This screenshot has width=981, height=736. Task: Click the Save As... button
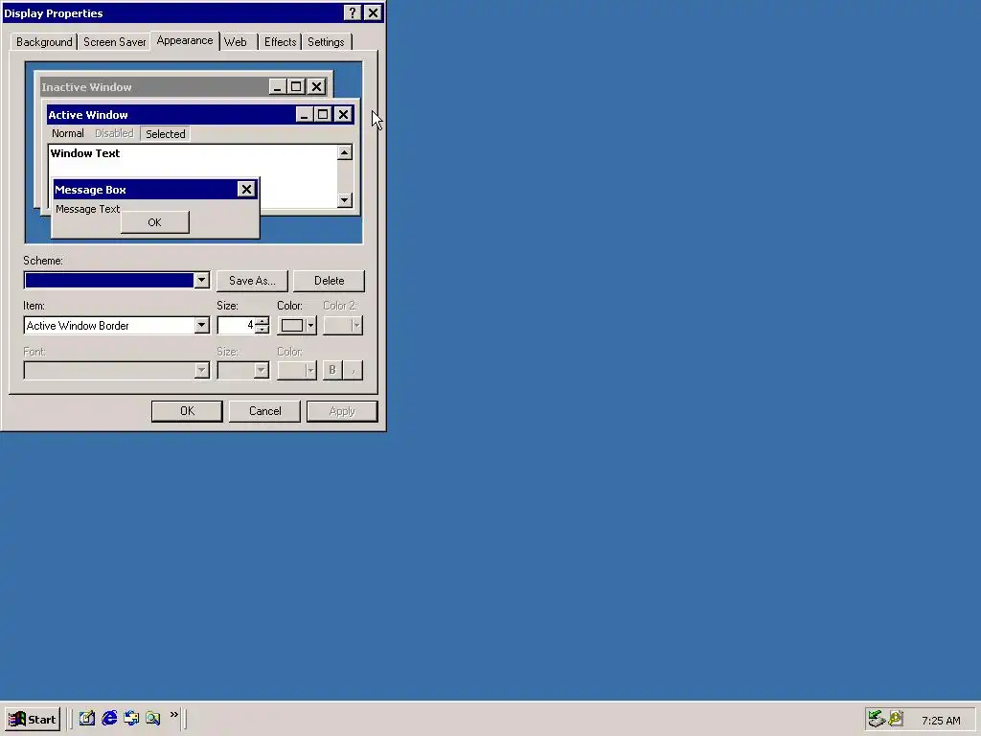click(x=252, y=281)
